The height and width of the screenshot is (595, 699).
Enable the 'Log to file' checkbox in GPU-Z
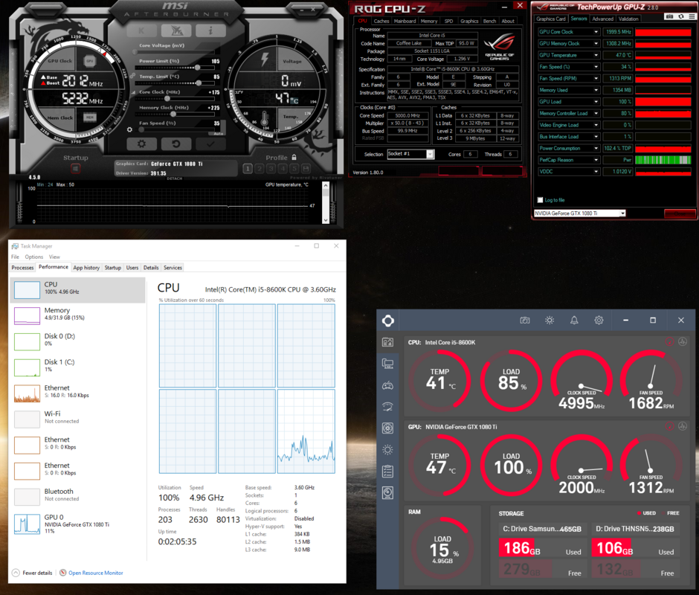coord(541,200)
